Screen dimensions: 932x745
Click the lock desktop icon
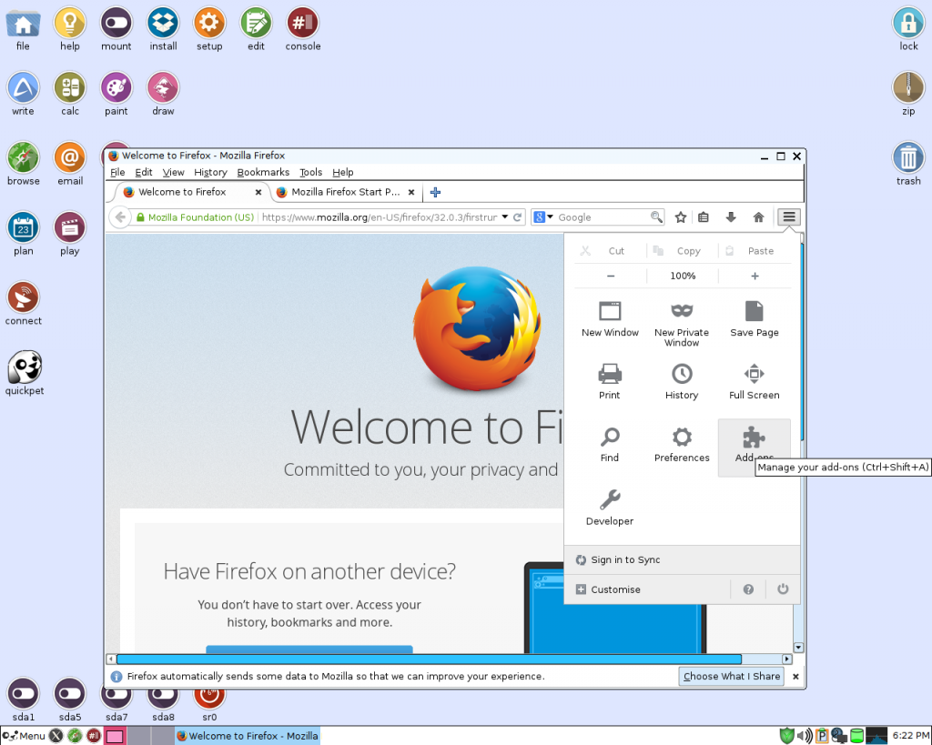click(x=908, y=30)
